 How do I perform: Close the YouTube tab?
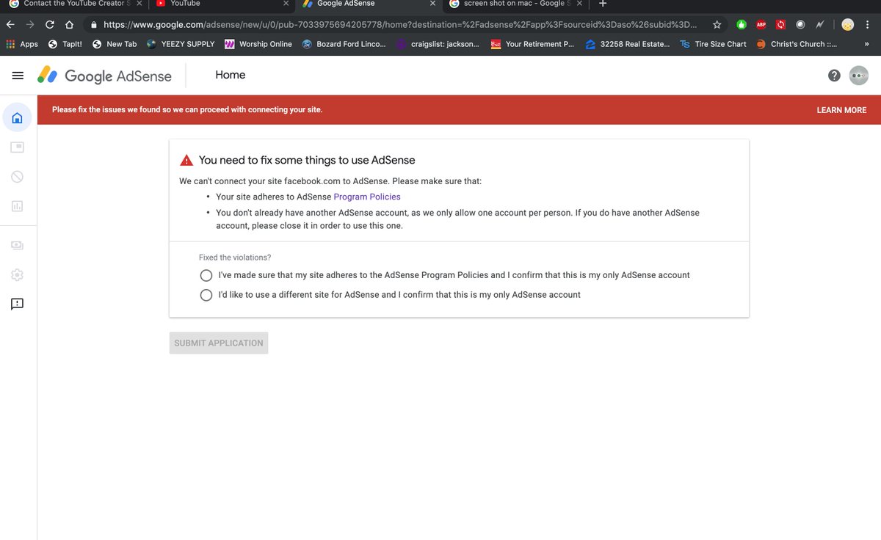click(286, 4)
